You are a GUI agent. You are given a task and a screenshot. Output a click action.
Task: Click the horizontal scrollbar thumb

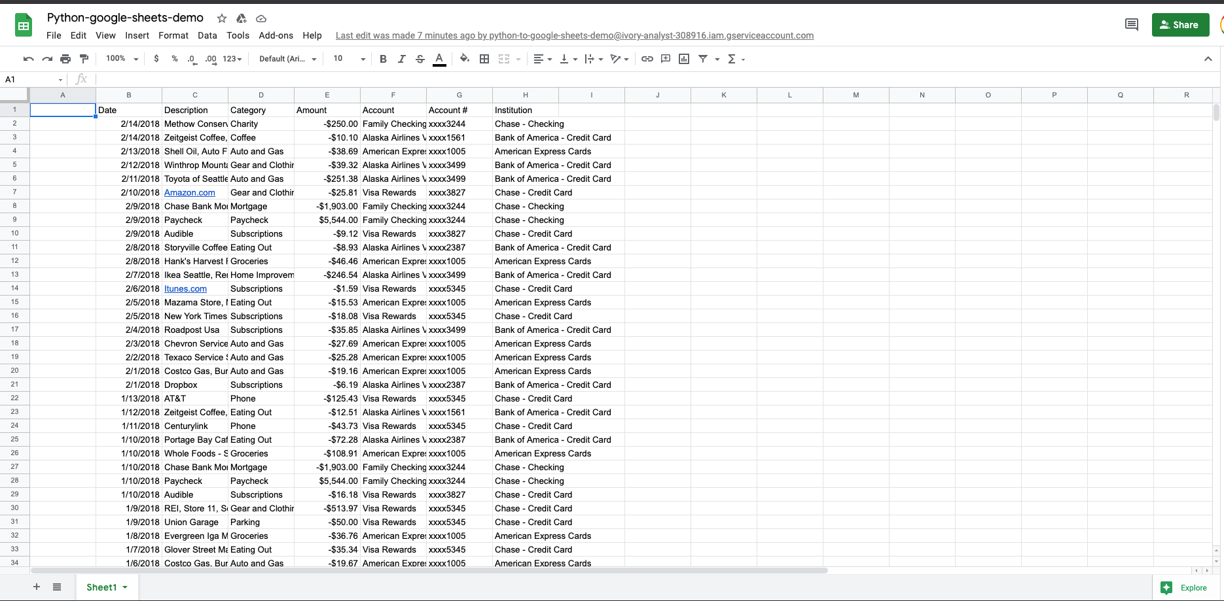point(429,570)
